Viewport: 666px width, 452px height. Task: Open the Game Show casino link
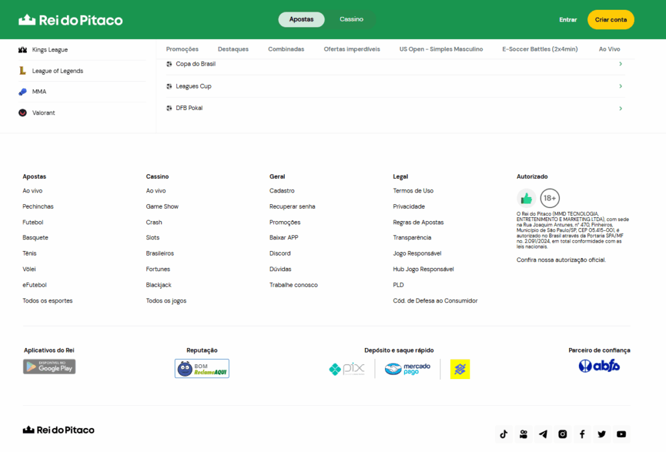tap(162, 206)
